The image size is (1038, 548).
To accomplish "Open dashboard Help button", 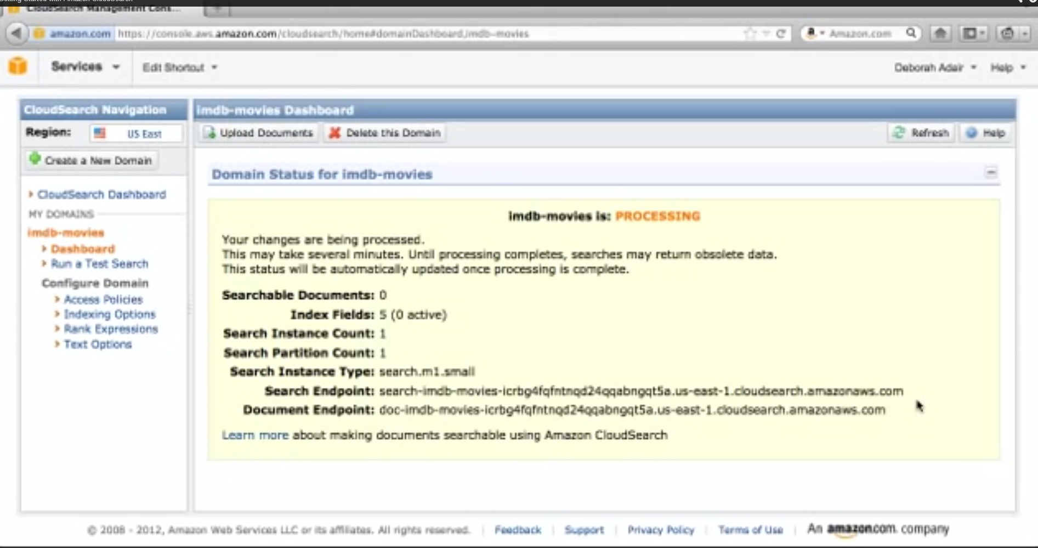I will pos(986,133).
